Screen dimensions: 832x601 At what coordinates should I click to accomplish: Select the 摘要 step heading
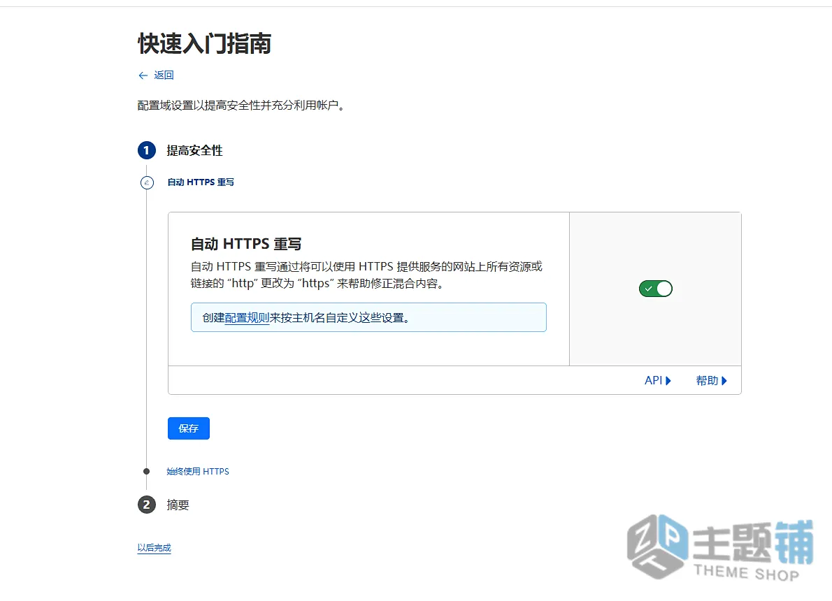[178, 505]
